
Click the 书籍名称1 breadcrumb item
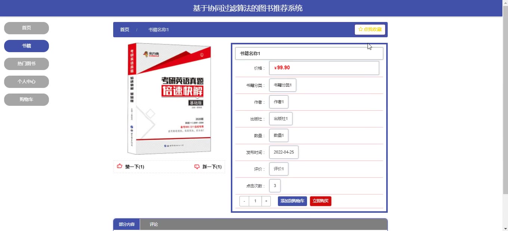tap(158, 29)
